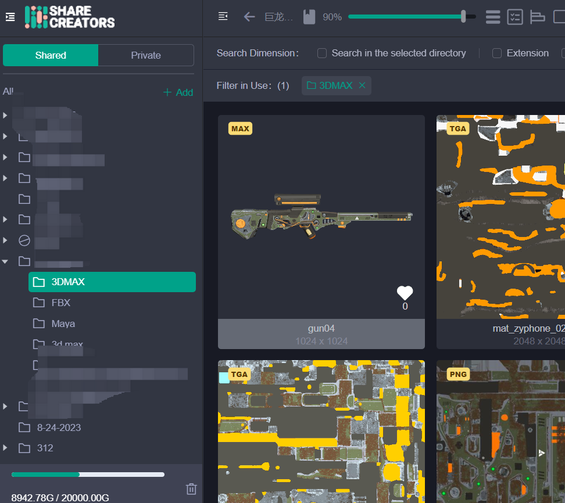565x503 pixels.
Task: Switch to the Private tab
Action: coord(146,55)
